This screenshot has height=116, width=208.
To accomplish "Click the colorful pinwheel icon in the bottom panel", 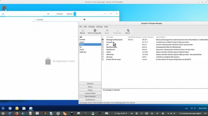I will (x=44, y=113).
